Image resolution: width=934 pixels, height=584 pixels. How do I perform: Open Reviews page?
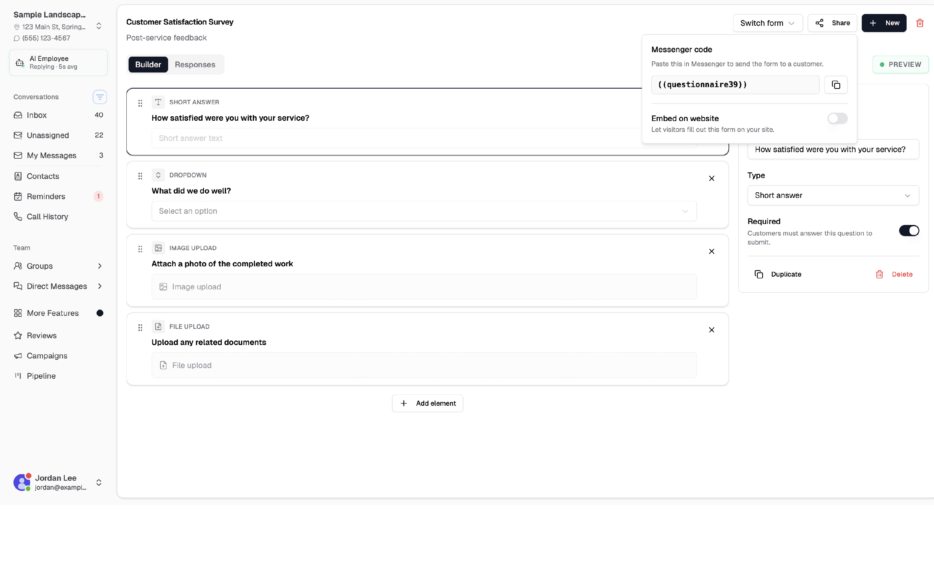tap(58, 336)
